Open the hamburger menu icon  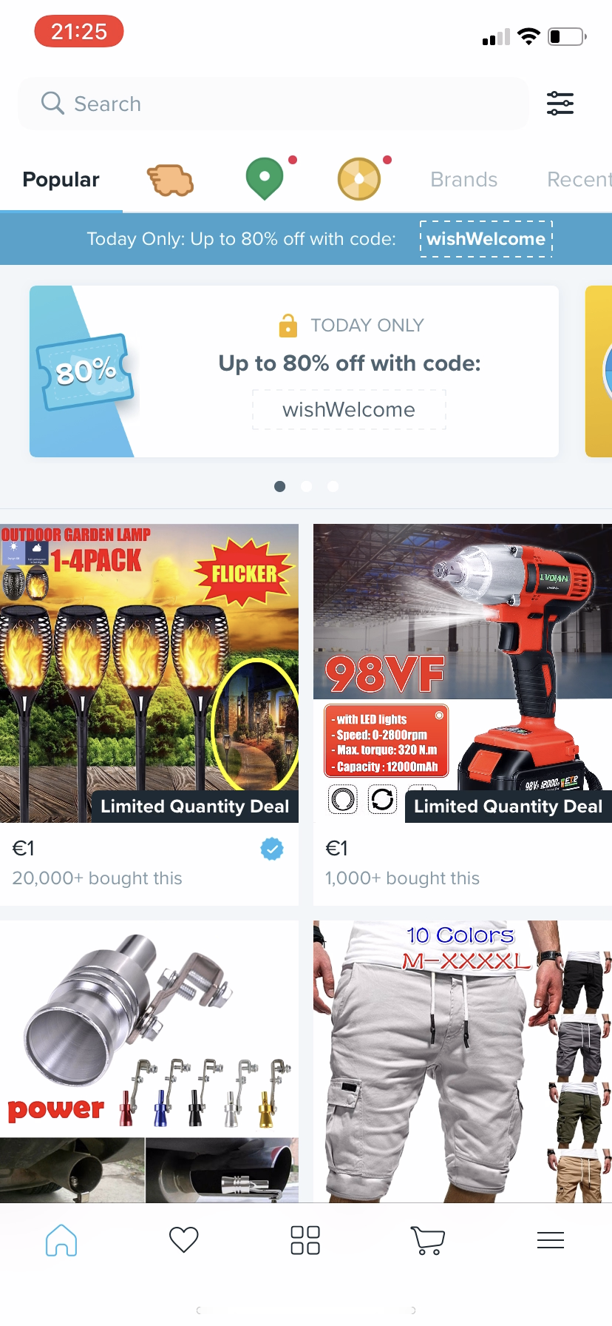click(551, 1240)
